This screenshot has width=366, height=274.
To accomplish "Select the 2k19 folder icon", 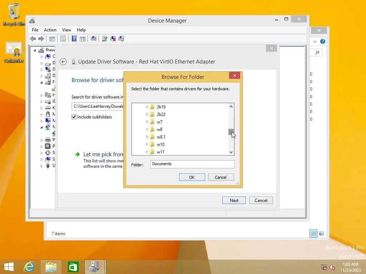I will [x=152, y=107].
